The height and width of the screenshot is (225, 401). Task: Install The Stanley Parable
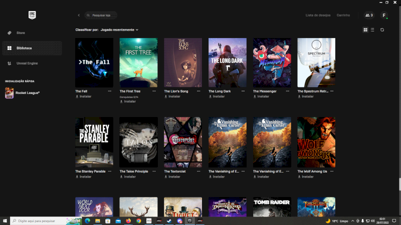click(83, 176)
